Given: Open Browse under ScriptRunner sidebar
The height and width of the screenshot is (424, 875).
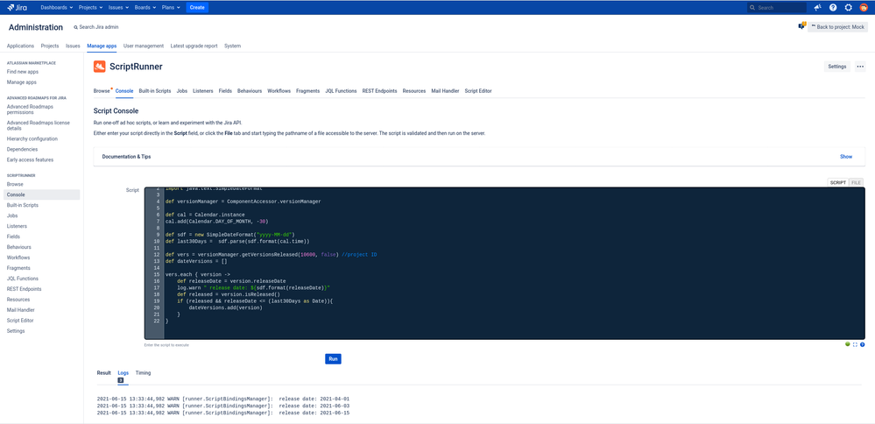Looking at the screenshot, I should tap(15, 184).
